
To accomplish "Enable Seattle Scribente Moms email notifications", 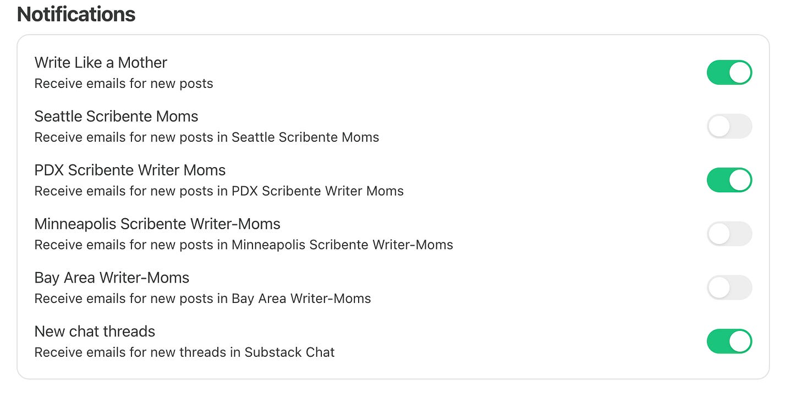I will tap(729, 126).
